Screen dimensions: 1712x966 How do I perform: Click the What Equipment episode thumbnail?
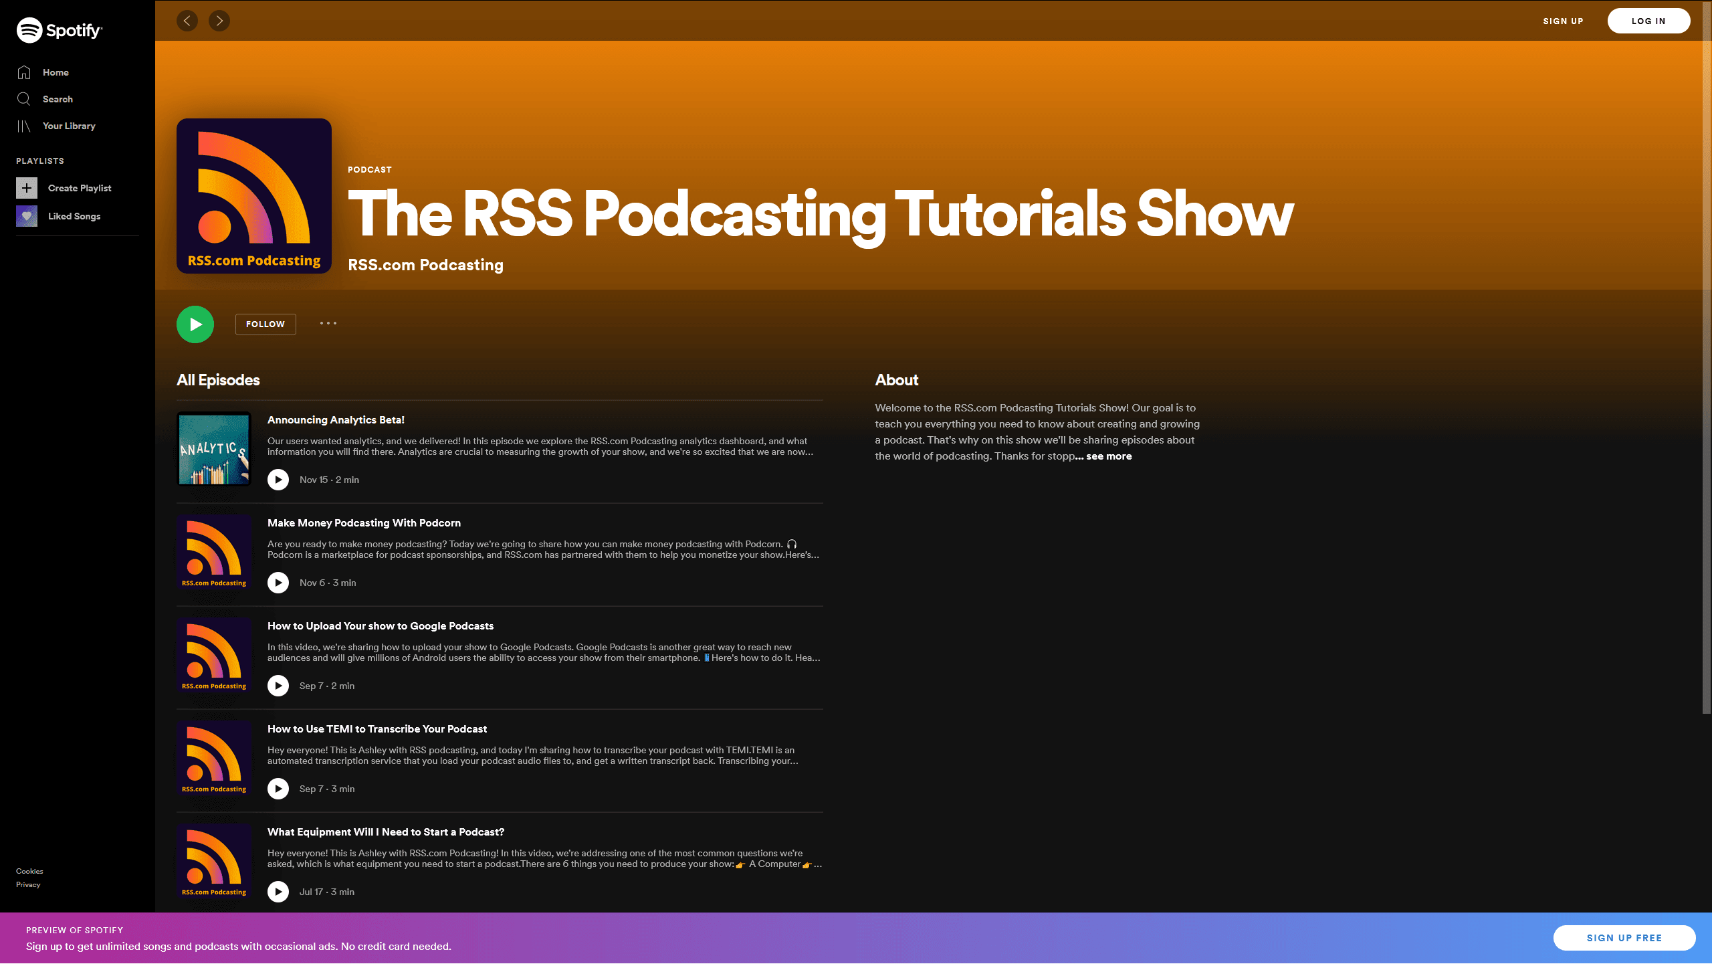[x=214, y=861]
